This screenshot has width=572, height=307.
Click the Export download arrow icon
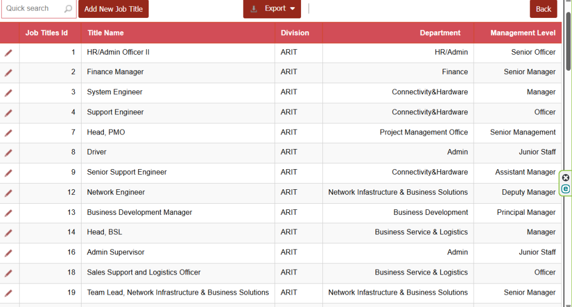pyautogui.click(x=254, y=9)
